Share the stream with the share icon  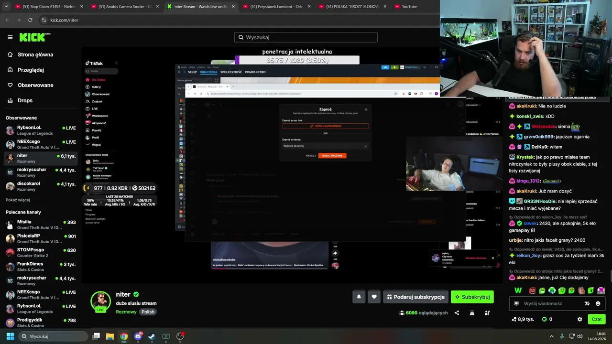[457, 313]
